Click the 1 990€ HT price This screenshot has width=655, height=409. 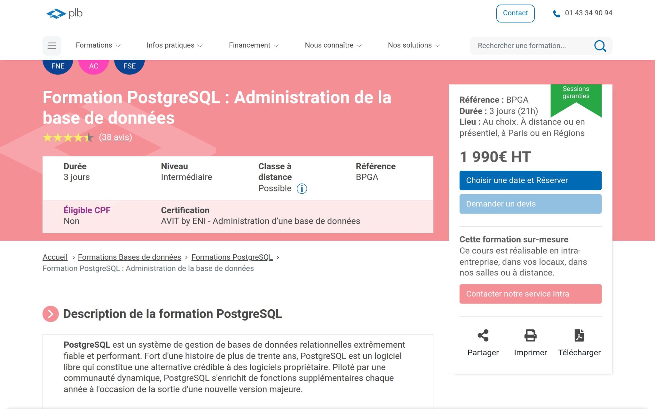[495, 157]
